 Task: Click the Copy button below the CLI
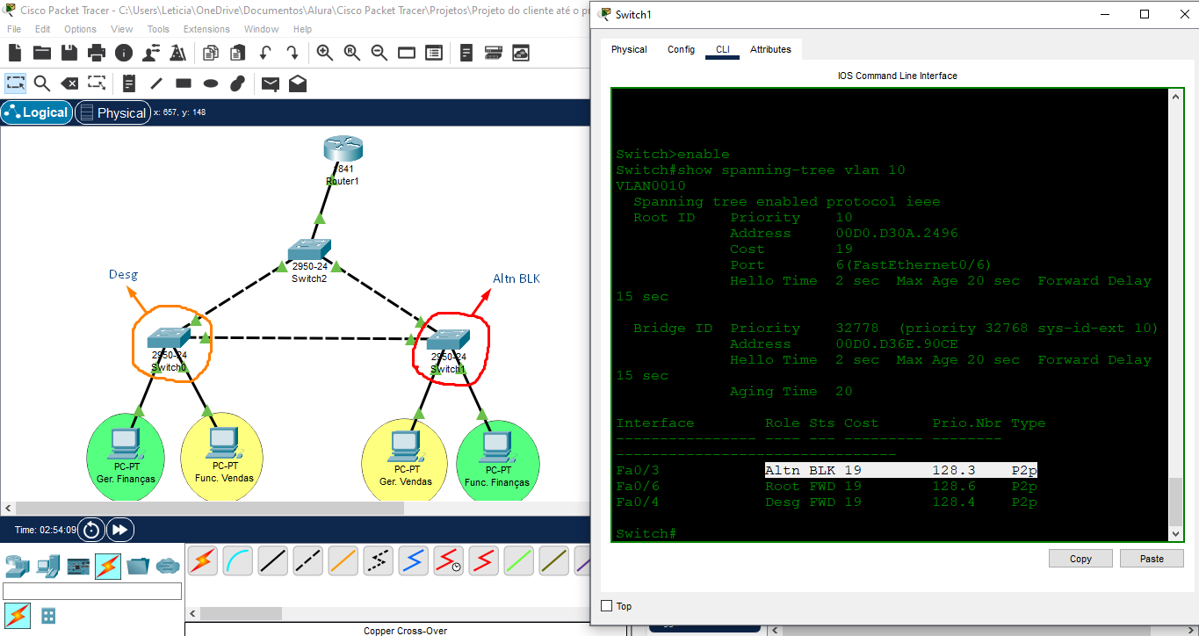1080,559
